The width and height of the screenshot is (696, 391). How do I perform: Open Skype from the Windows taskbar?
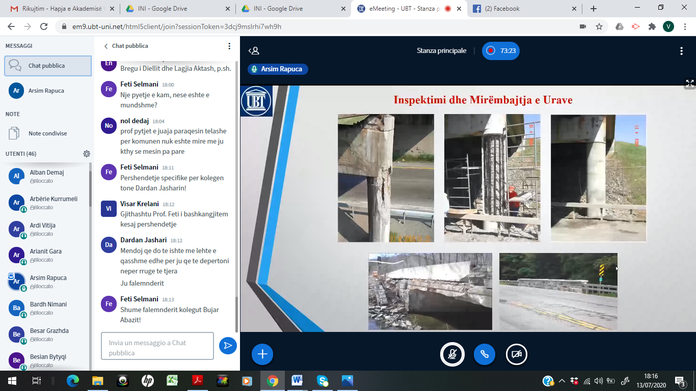pyautogui.click(x=322, y=381)
